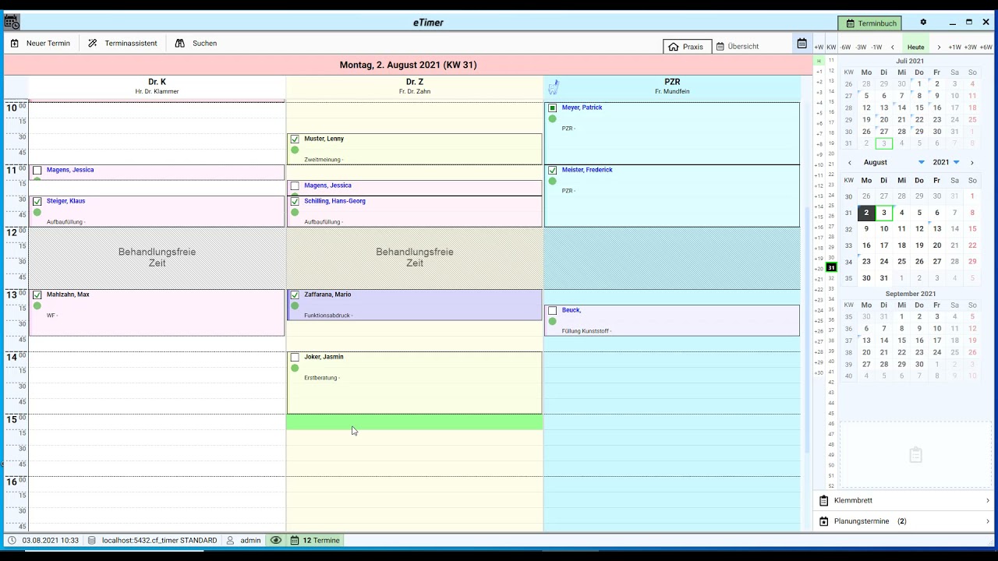Image resolution: width=998 pixels, height=561 pixels.
Task: Select August 9 in the mini calendar
Action: coord(866,229)
